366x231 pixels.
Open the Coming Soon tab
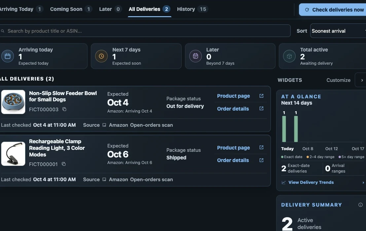click(x=71, y=9)
